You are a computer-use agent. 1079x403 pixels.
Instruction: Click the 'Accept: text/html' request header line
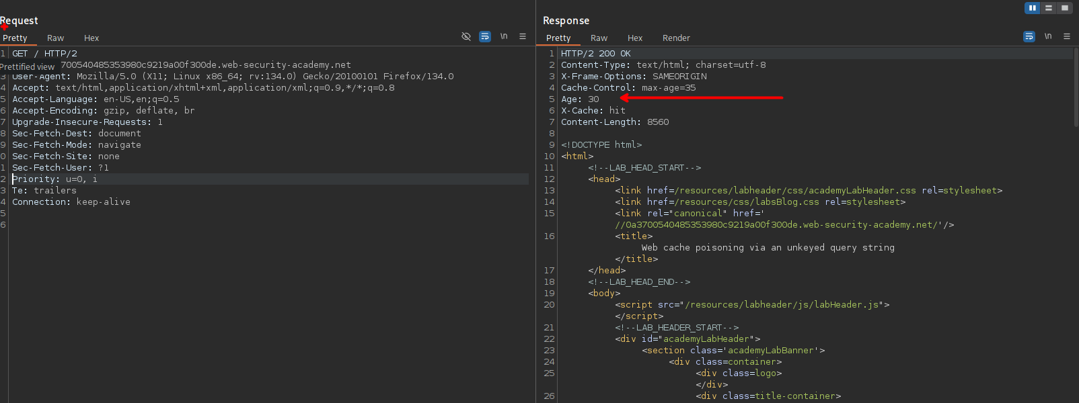pos(203,87)
